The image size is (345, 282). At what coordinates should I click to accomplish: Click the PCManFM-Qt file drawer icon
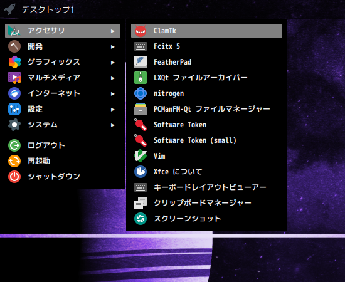[x=141, y=109]
